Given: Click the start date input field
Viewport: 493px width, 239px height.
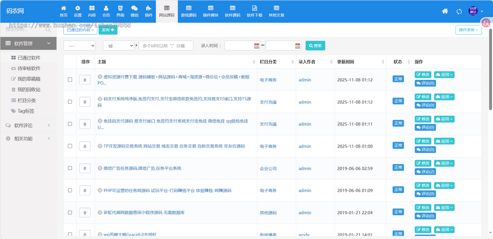Looking at the screenshot, I should (242, 46).
